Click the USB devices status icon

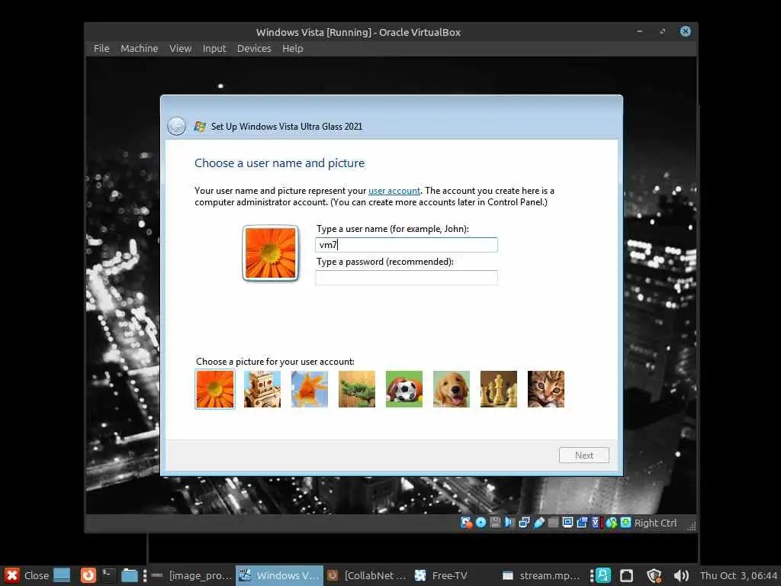tap(539, 523)
